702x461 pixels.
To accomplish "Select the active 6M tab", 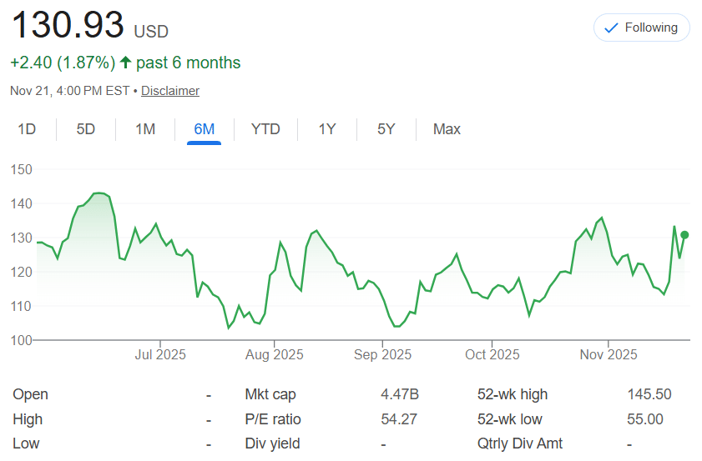I will (x=204, y=129).
